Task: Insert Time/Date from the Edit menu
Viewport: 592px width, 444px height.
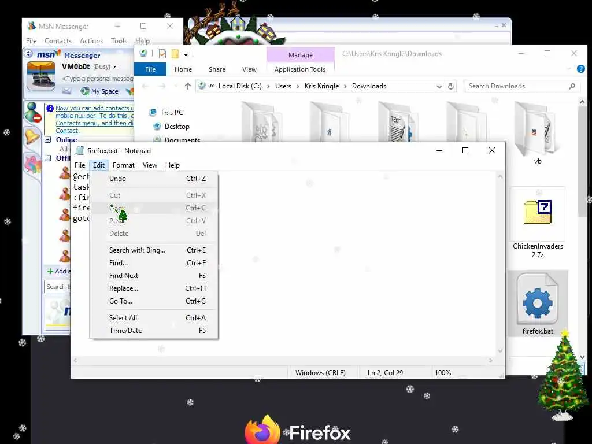Action: (x=154, y=331)
